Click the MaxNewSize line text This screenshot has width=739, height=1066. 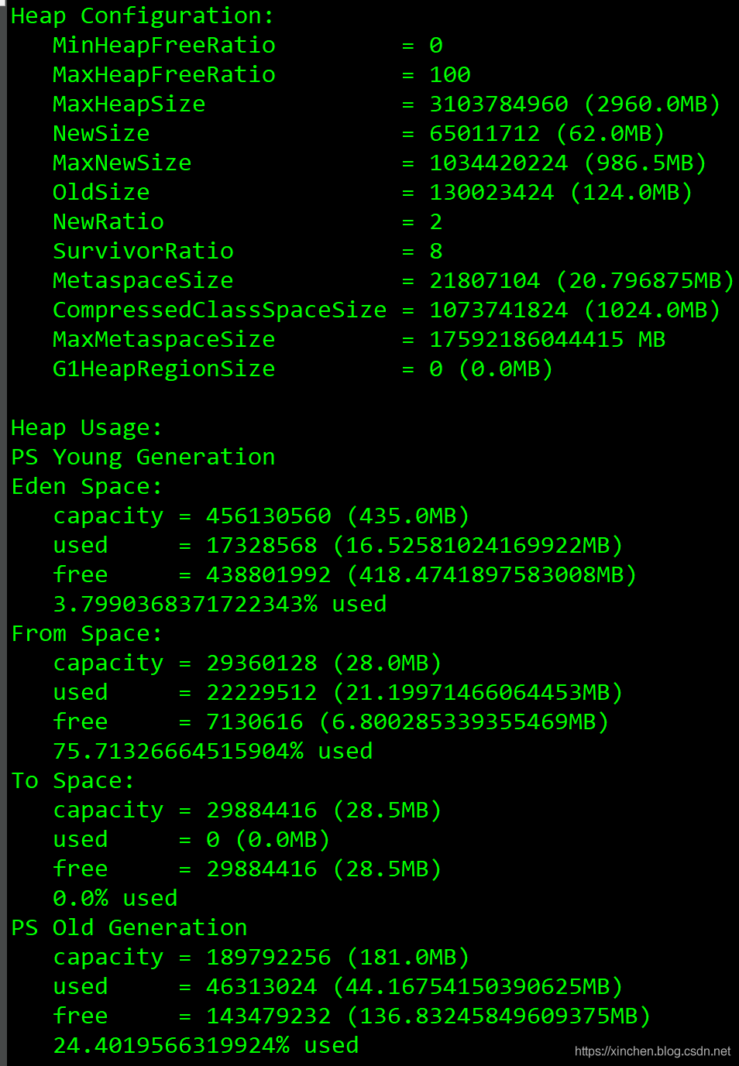pyautogui.click(x=380, y=163)
